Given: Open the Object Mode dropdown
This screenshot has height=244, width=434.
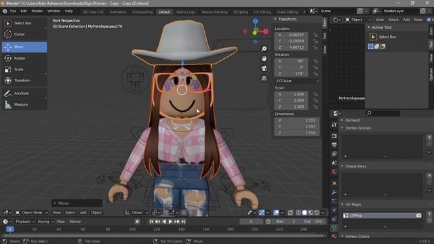Looking at the screenshot, I should point(32,212).
